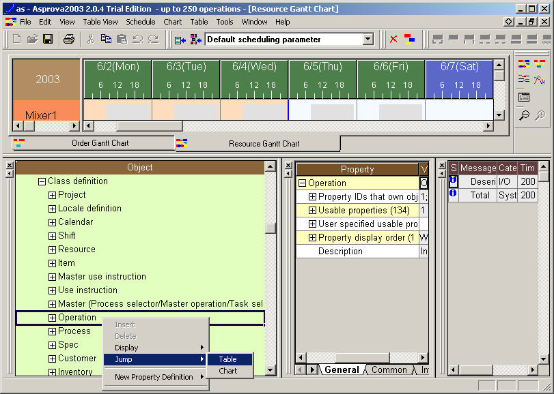Zoom in with the plus magnifier icon
Image resolution: width=554 pixels, height=394 pixels.
pyautogui.click(x=540, y=115)
